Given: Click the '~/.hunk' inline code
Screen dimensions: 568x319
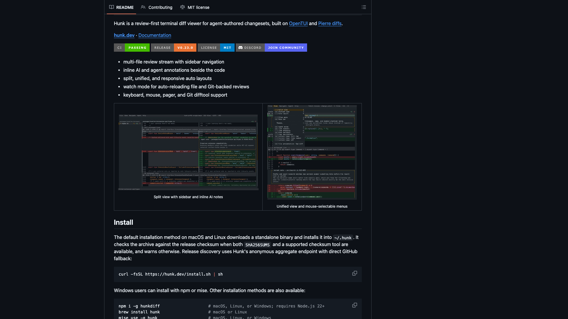Looking at the screenshot, I should 343,237.
